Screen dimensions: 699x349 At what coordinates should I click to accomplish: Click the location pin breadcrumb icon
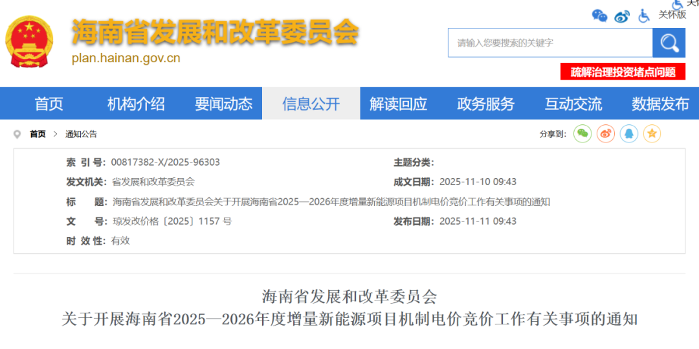[x=17, y=134]
